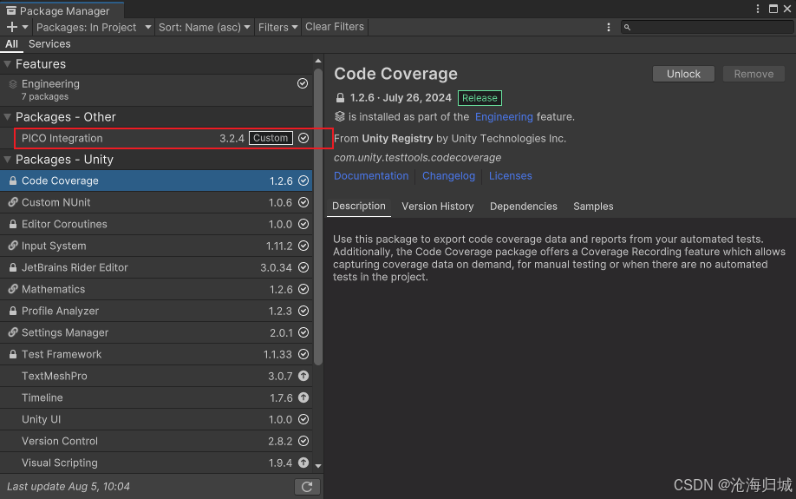Click the Custom tag on PICO Integration

(271, 138)
